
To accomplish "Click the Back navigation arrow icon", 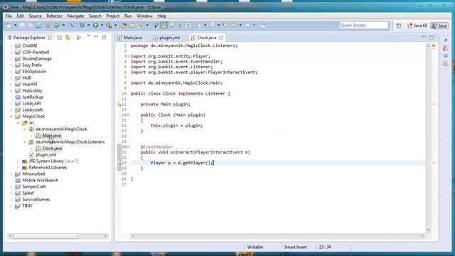I will 234,26.
